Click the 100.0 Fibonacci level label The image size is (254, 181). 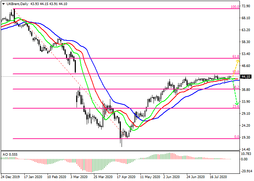click(x=235, y=7)
